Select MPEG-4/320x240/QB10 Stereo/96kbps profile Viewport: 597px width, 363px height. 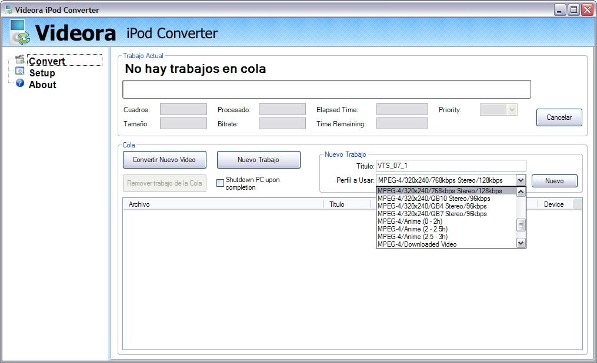[446, 199]
